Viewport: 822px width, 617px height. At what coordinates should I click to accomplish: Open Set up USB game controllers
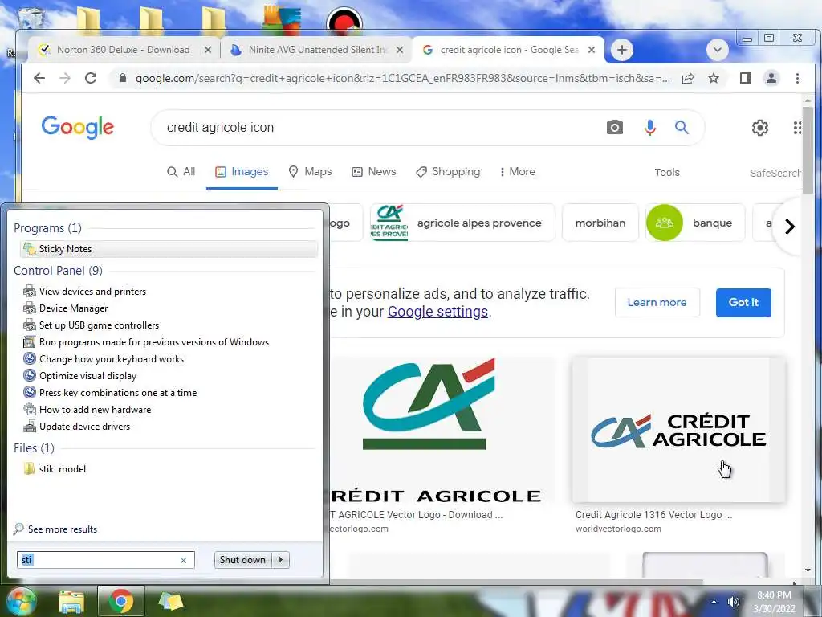coord(99,325)
